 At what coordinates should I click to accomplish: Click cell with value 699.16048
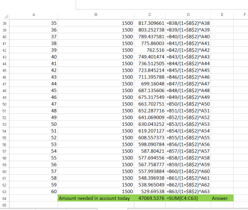150,84
